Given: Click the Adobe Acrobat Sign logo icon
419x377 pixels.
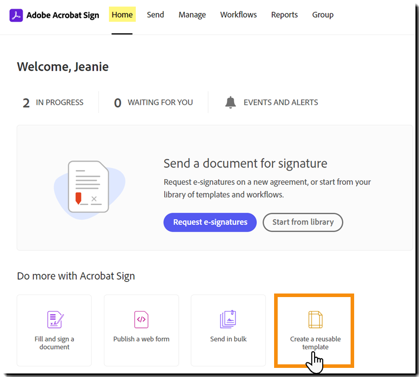Looking at the screenshot, I should (16, 15).
